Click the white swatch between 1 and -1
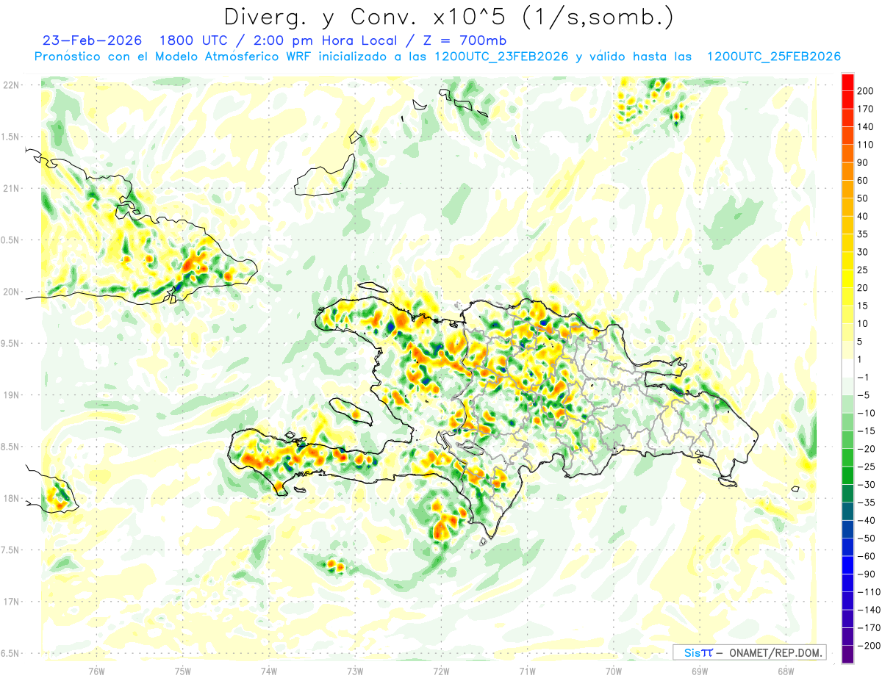 847,368
